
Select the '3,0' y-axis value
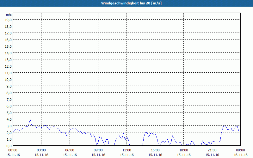point(9,126)
